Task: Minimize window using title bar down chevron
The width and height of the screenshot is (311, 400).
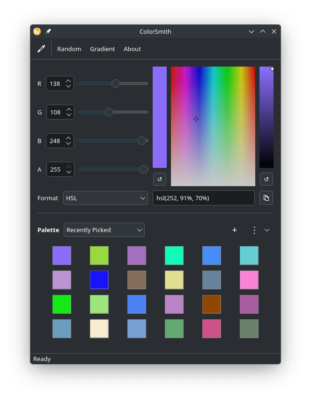Action: point(252,31)
